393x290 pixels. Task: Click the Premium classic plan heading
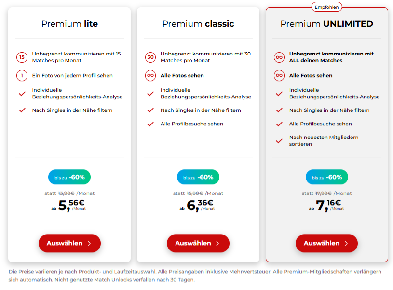[198, 24]
